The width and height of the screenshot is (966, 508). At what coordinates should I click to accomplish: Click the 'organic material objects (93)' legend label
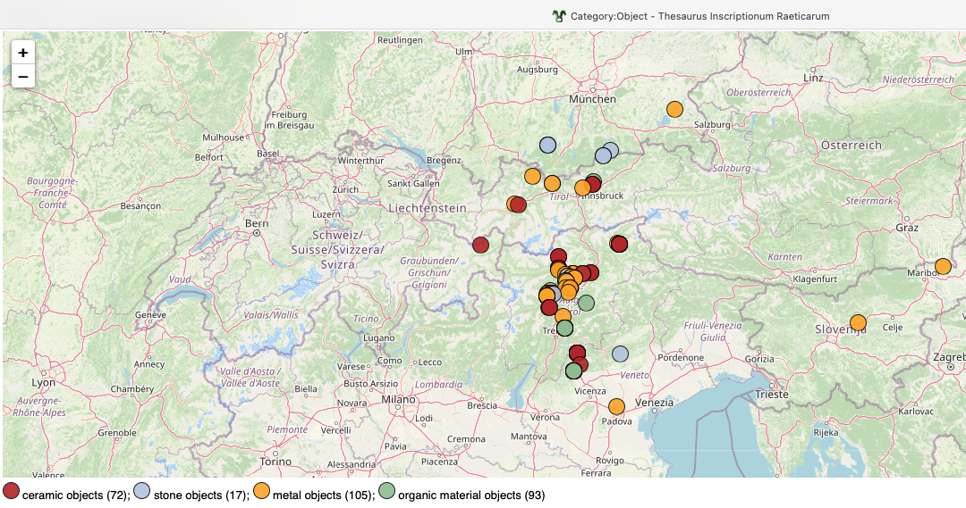click(470, 495)
